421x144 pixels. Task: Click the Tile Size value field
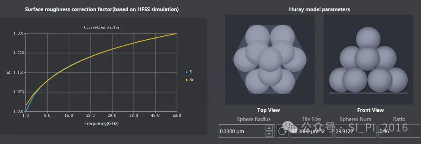point(311,132)
